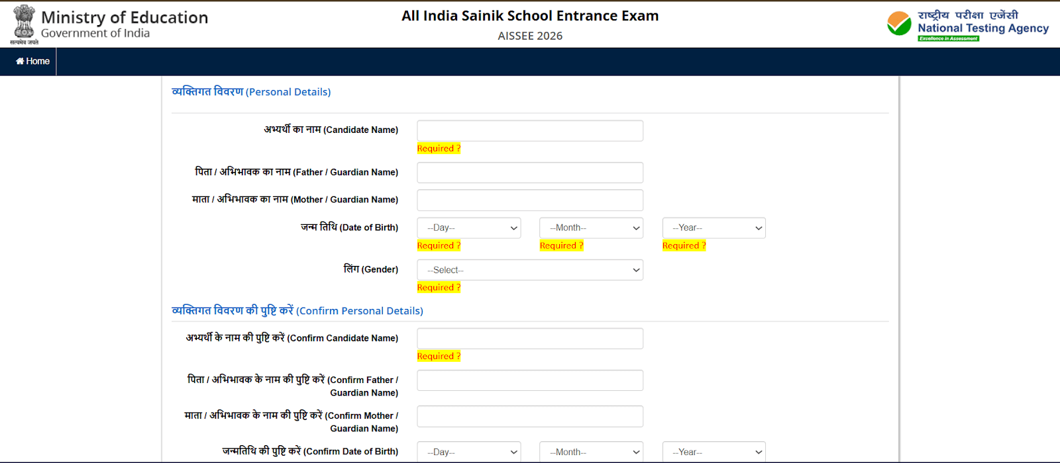Focus the Candidate Name input field
Viewport: 1060px width, 463px height.
click(530, 131)
